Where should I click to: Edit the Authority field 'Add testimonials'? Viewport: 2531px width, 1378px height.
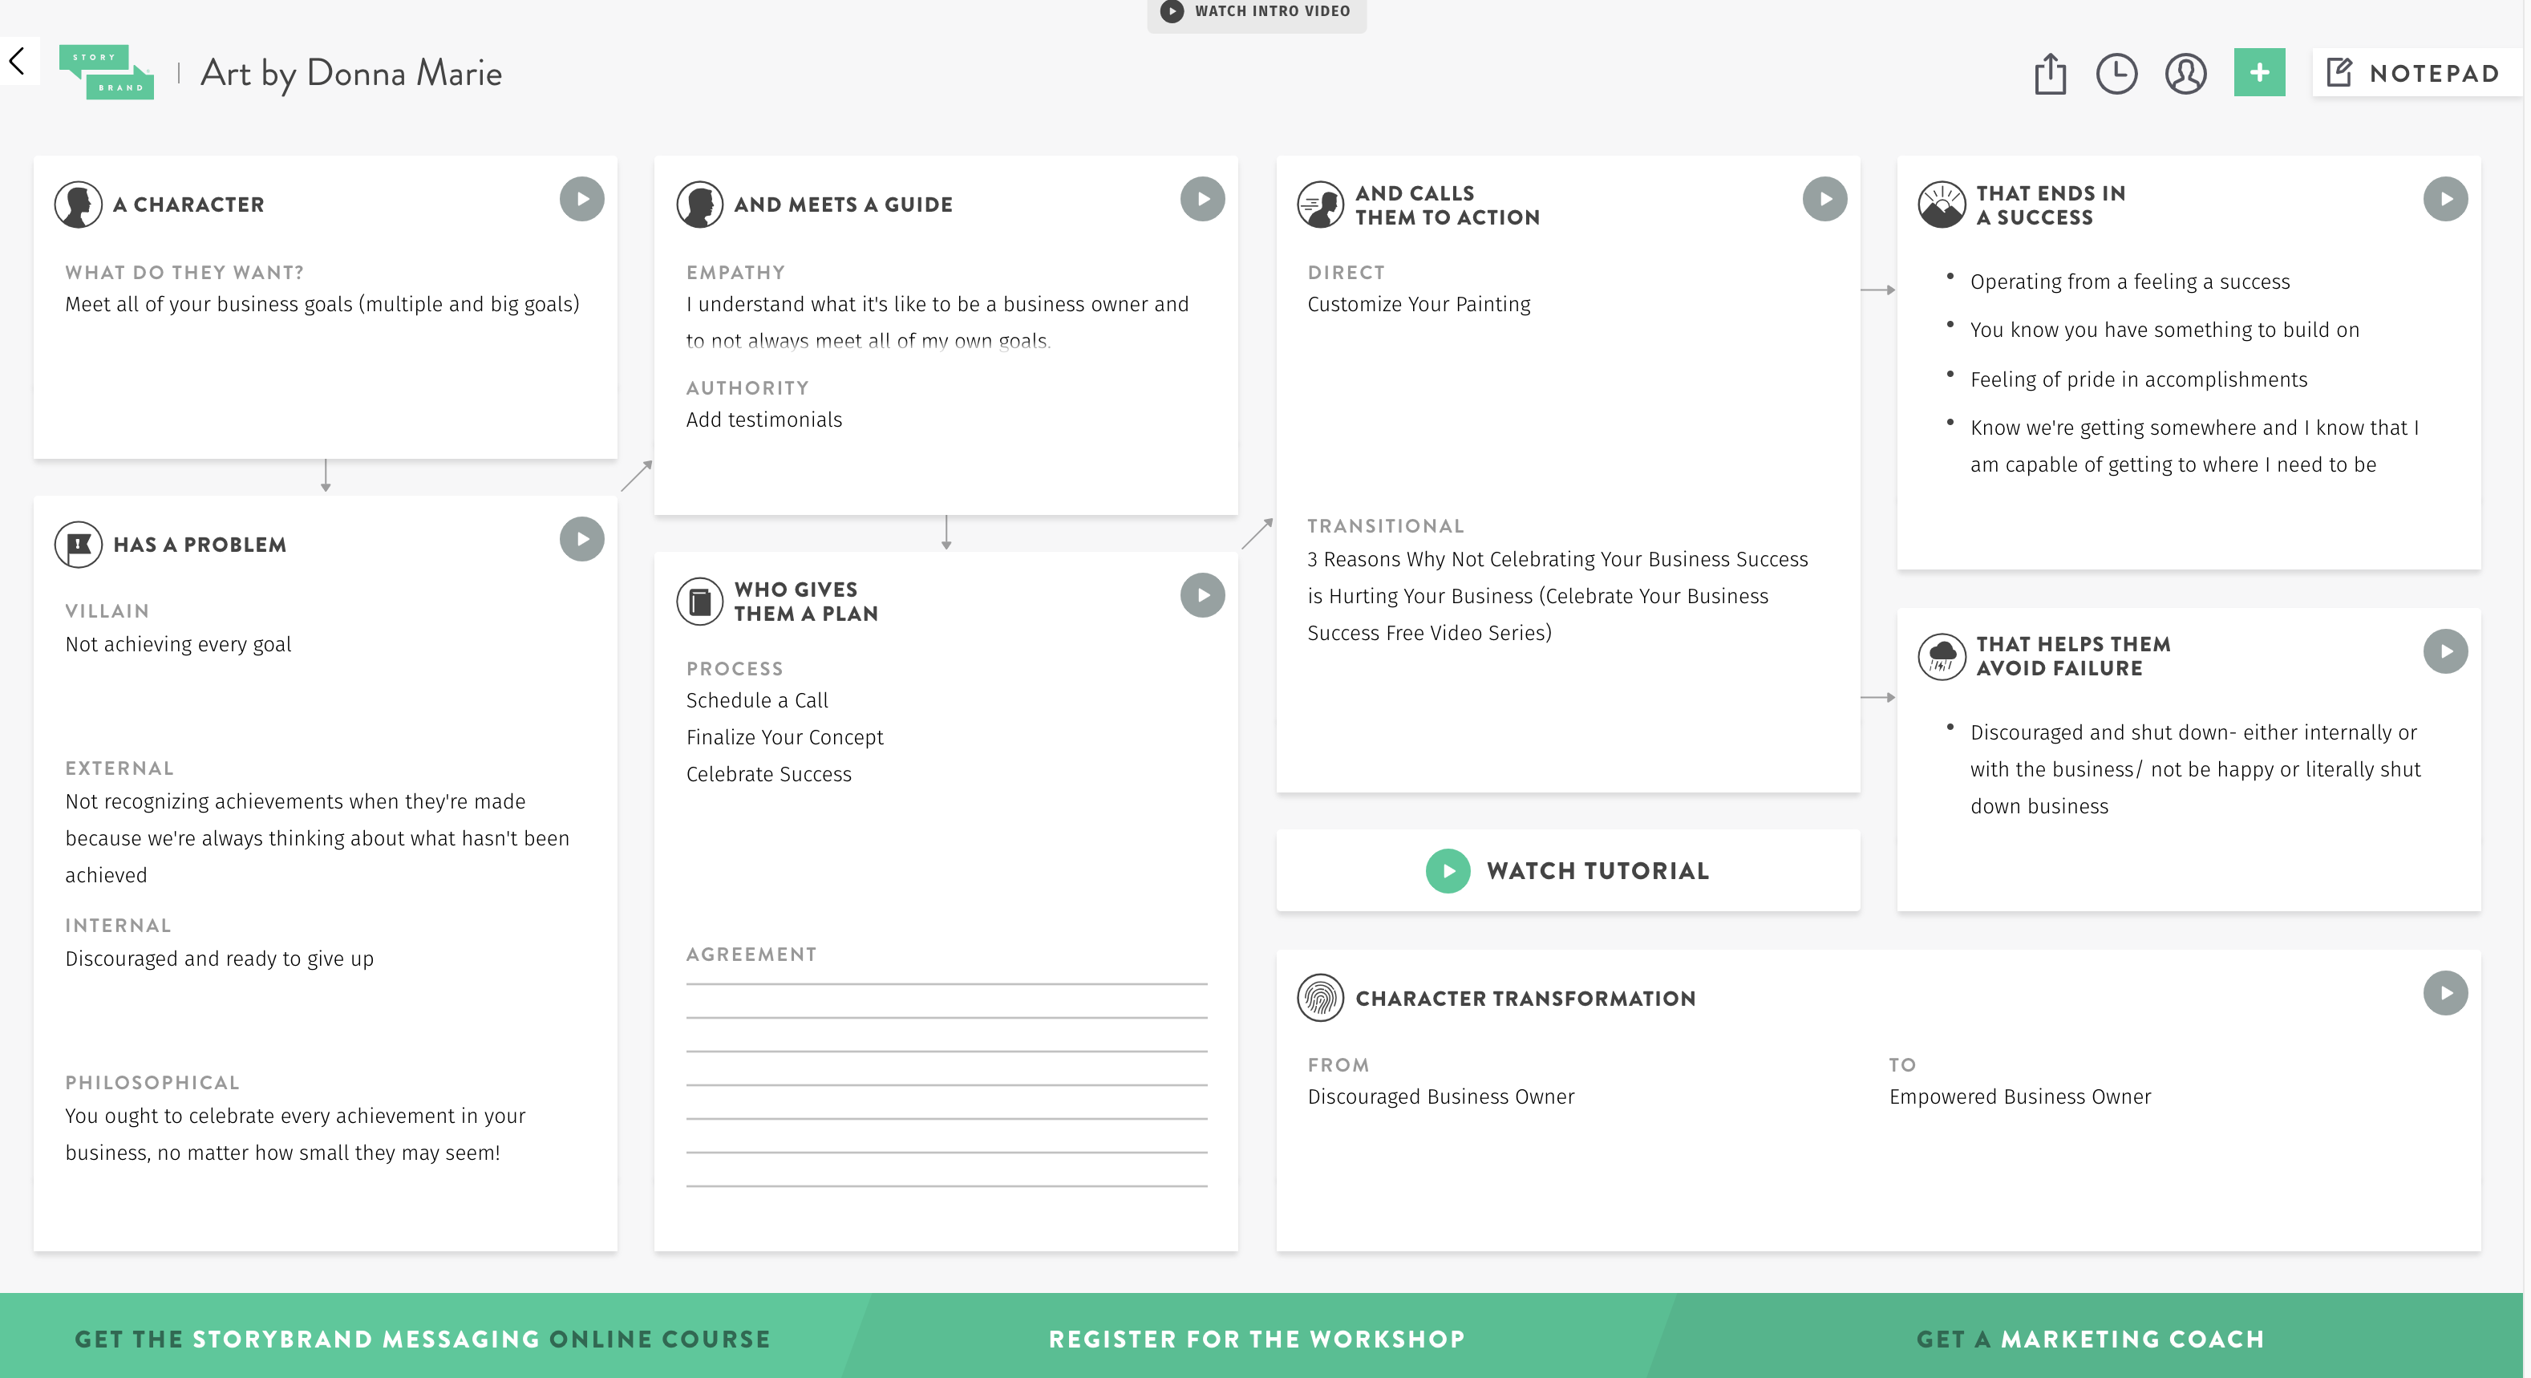pos(763,419)
